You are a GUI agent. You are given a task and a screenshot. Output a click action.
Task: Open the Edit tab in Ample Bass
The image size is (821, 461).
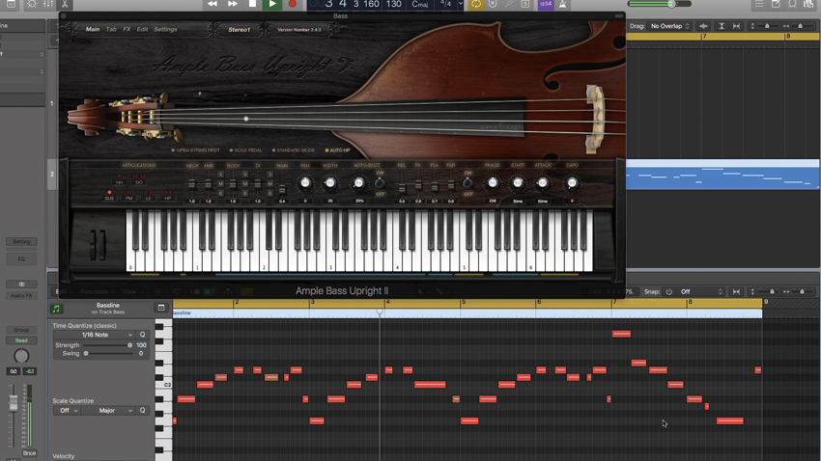coord(142,29)
